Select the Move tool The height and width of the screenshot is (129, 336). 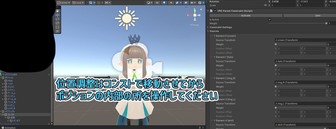coord(57,15)
